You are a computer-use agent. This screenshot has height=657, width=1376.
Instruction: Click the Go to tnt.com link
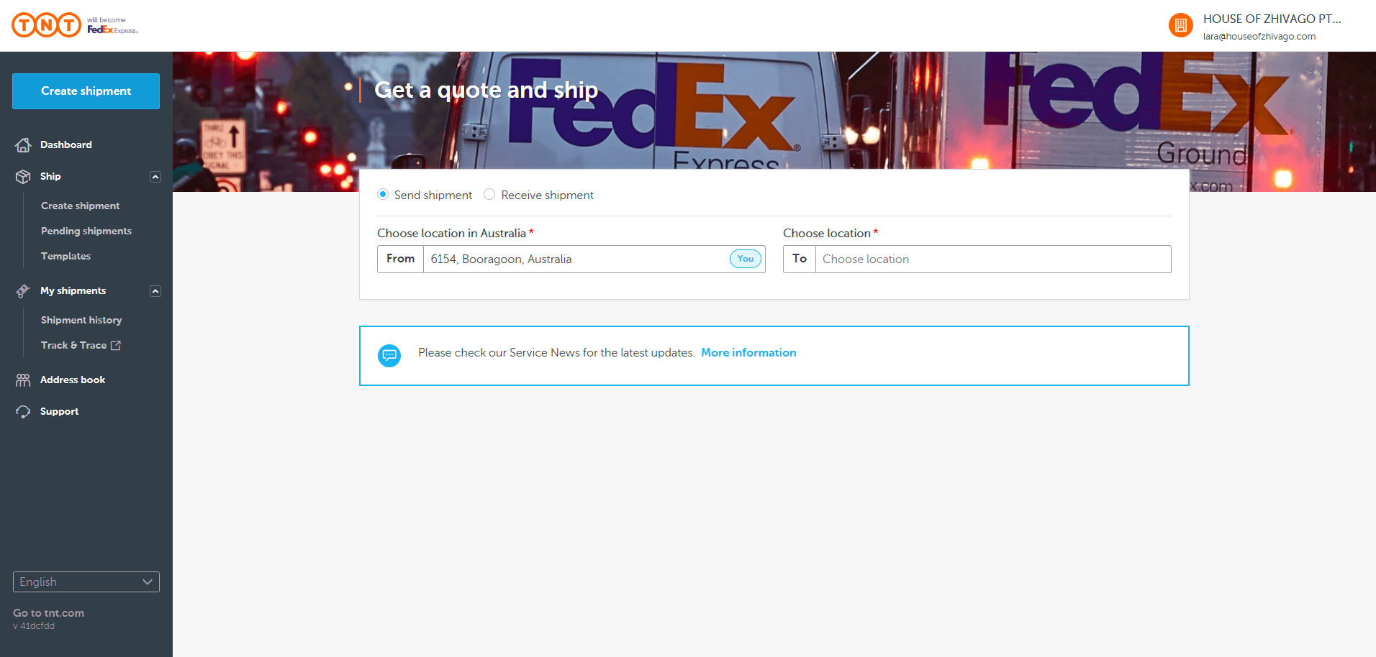pyautogui.click(x=48, y=613)
